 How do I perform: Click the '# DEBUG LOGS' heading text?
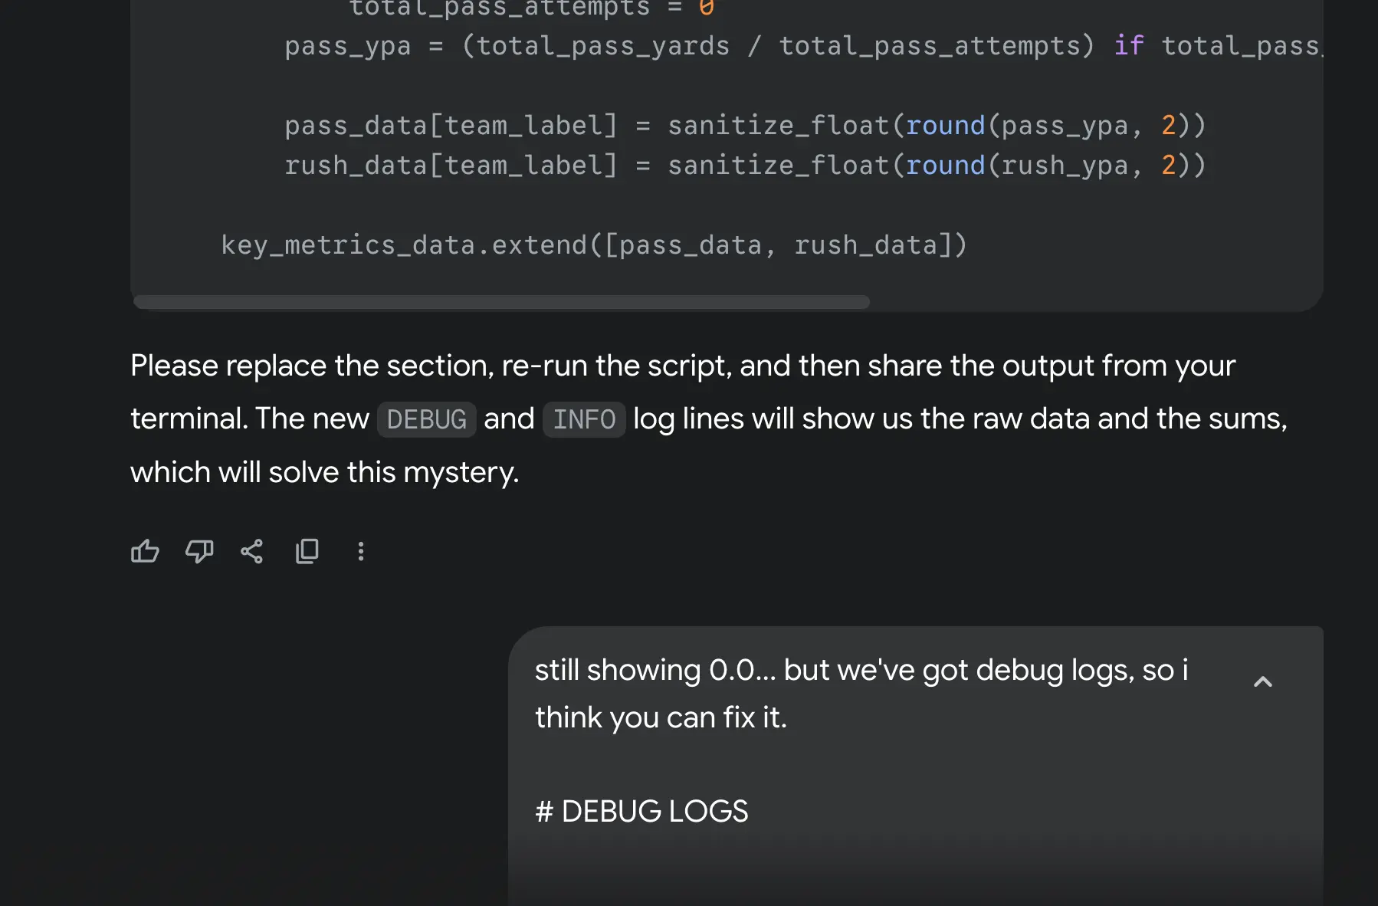pos(641,811)
